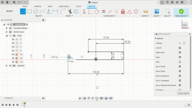Open the Pan hand tool in navigation bar
192x108 pixels.
point(89,98)
